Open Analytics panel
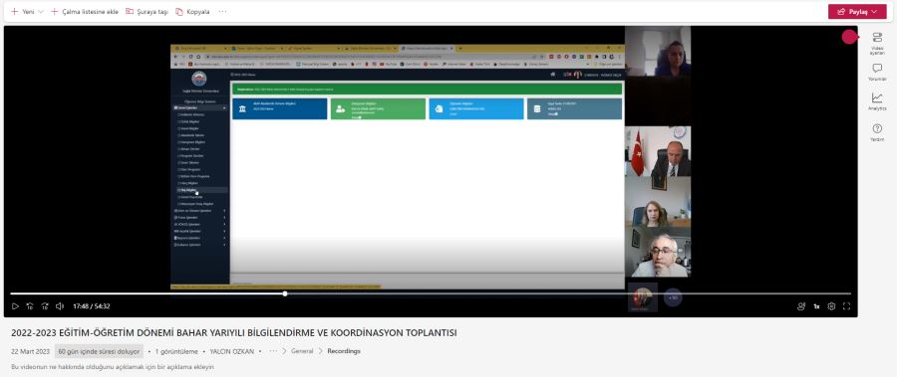897x377 pixels. tap(877, 101)
